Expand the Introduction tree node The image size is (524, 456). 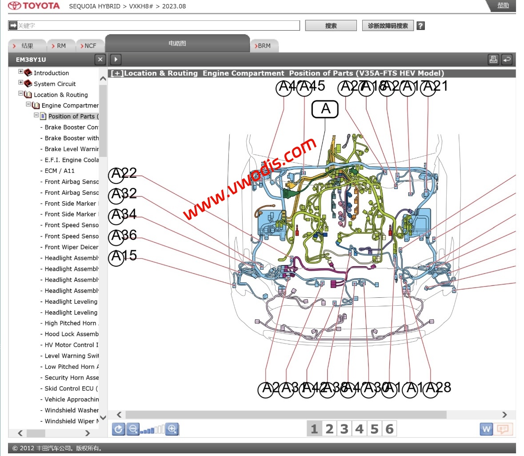[20, 72]
